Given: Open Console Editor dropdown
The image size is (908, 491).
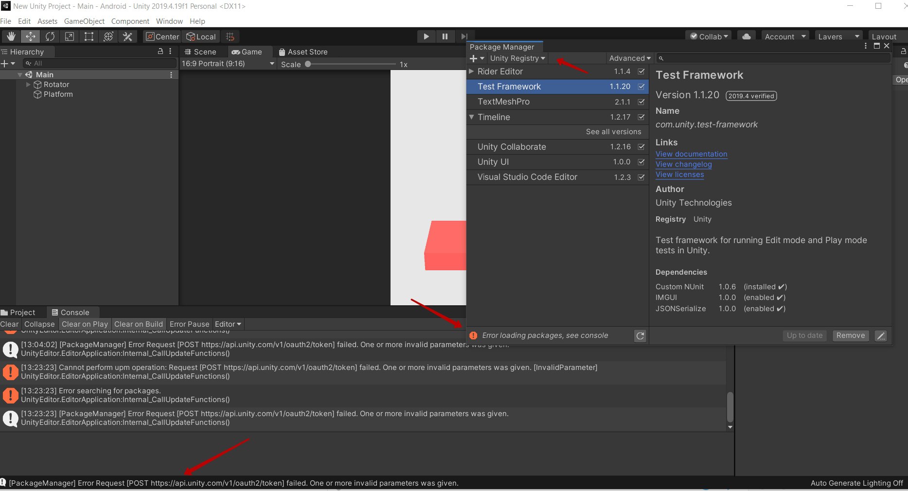Looking at the screenshot, I should pos(228,324).
